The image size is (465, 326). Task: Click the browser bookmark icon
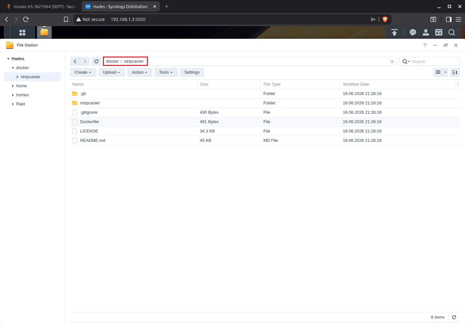coord(66,19)
